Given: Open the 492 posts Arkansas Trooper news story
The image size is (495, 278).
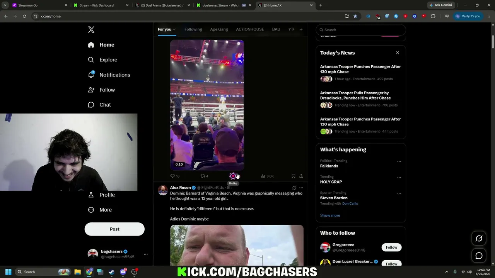Looking at the screenshot, I should coord(360,73).
